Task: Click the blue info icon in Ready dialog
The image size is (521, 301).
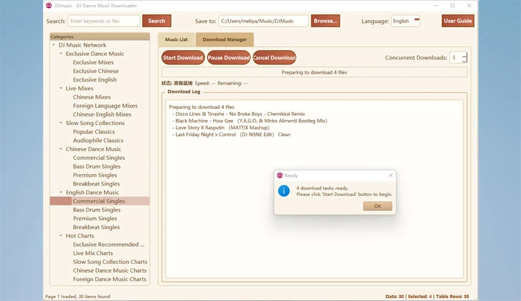Action: [284, 191]
